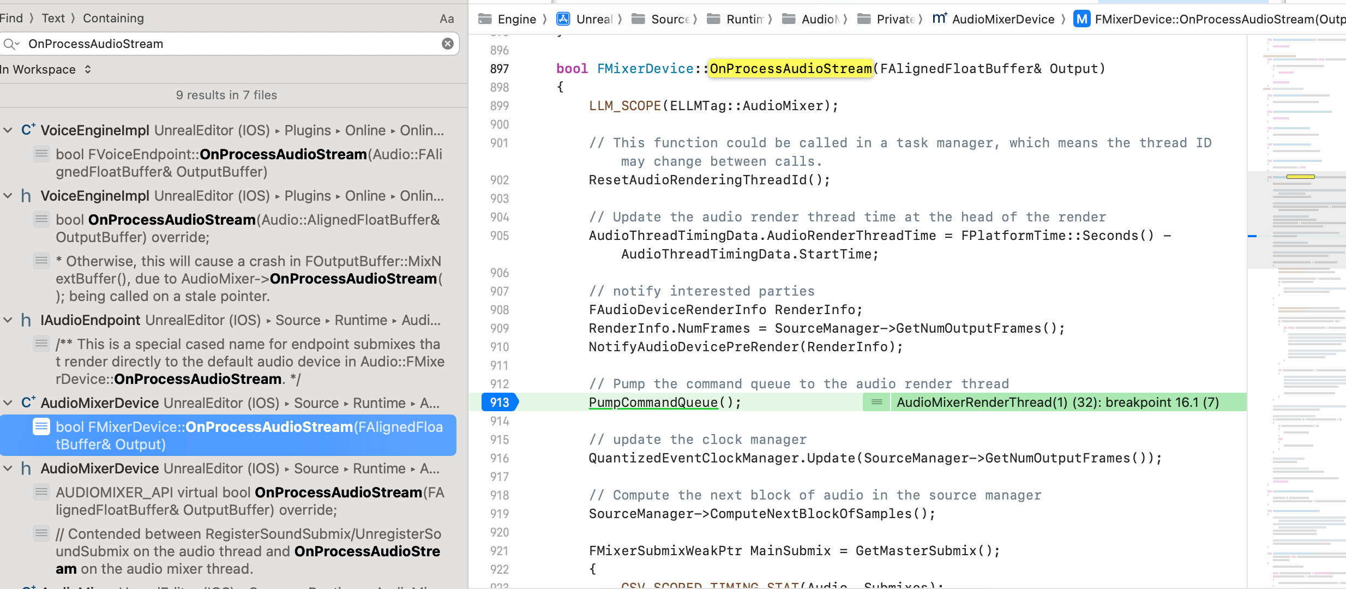Click the line number 905 in the gutter
Image resolution: width=1346 pixels, height=589 pixels.
point(499,236)
